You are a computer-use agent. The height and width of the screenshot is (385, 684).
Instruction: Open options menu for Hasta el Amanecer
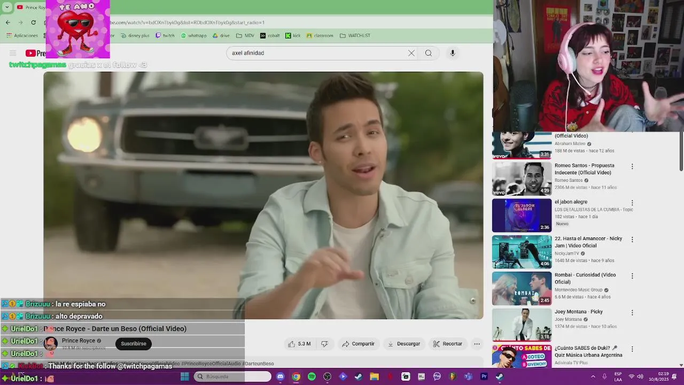632,240
